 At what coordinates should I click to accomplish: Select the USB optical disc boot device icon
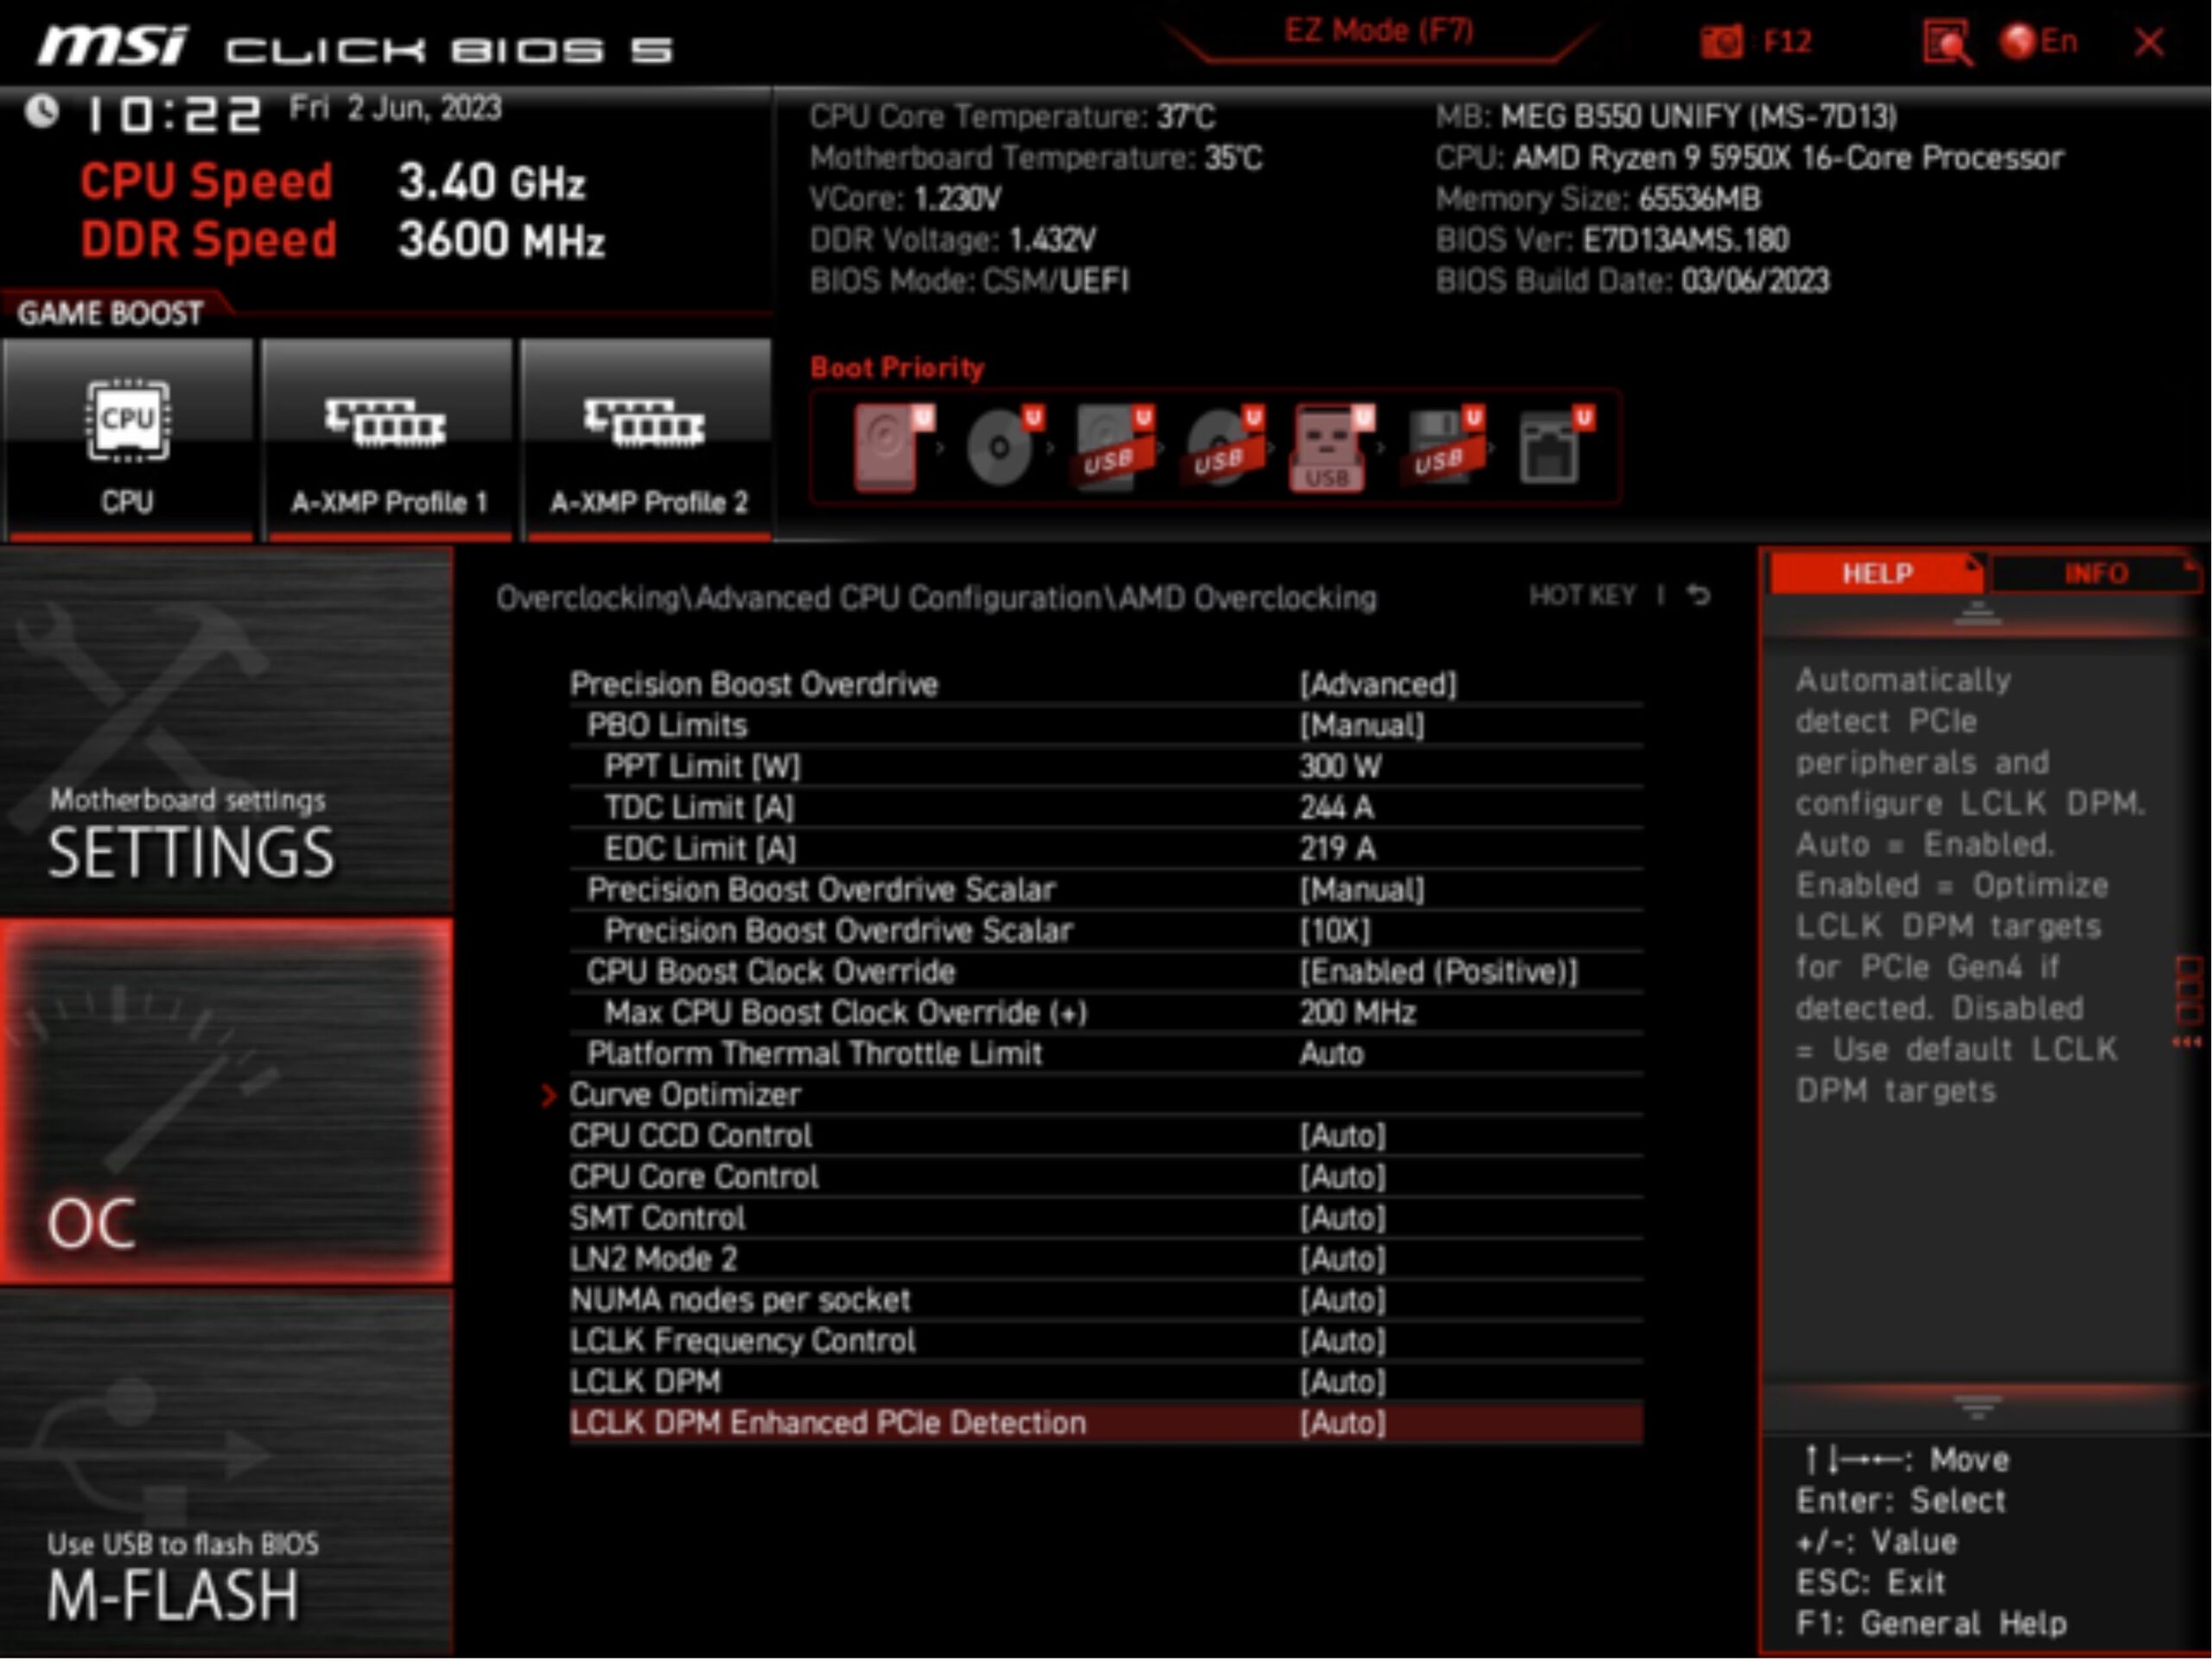click(x=1224, y=447)
